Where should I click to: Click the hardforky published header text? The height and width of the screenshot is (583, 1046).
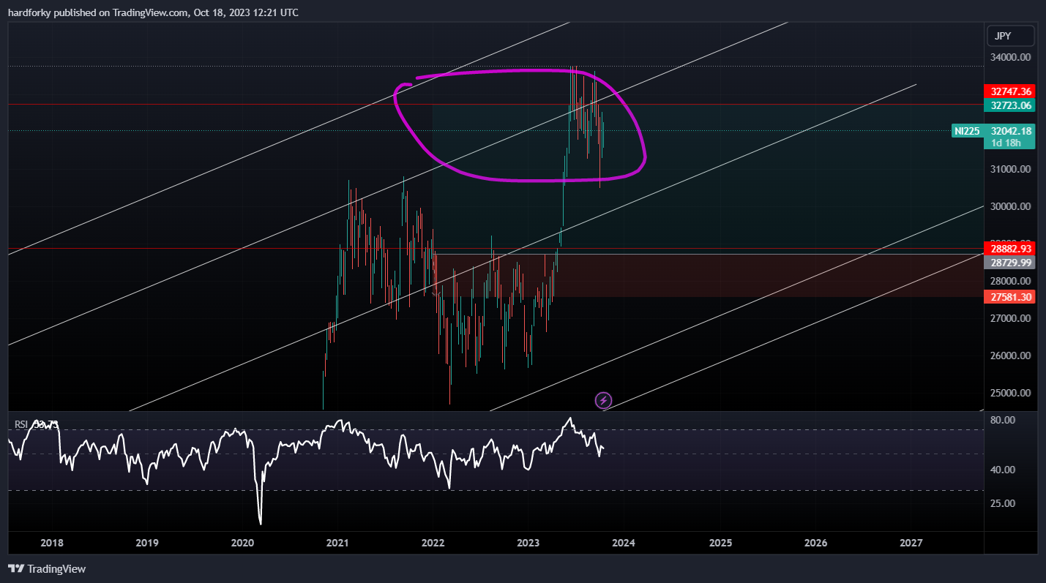pos(153,12)
